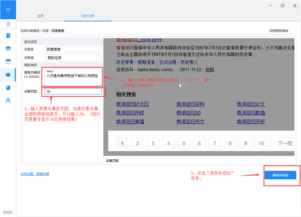The height and width of the screenshot is (217, 301).
Task: Click 香港回归历史 related search link
Action: tap(251, 121)
